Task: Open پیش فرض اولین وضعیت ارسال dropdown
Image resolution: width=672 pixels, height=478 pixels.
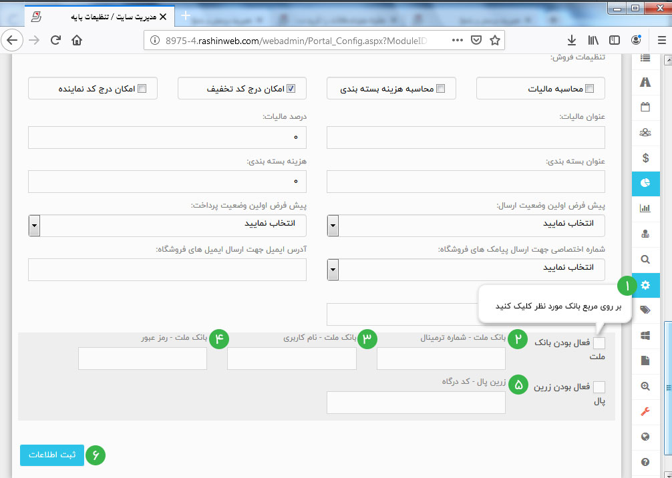Action: click(x=466, y=225)
